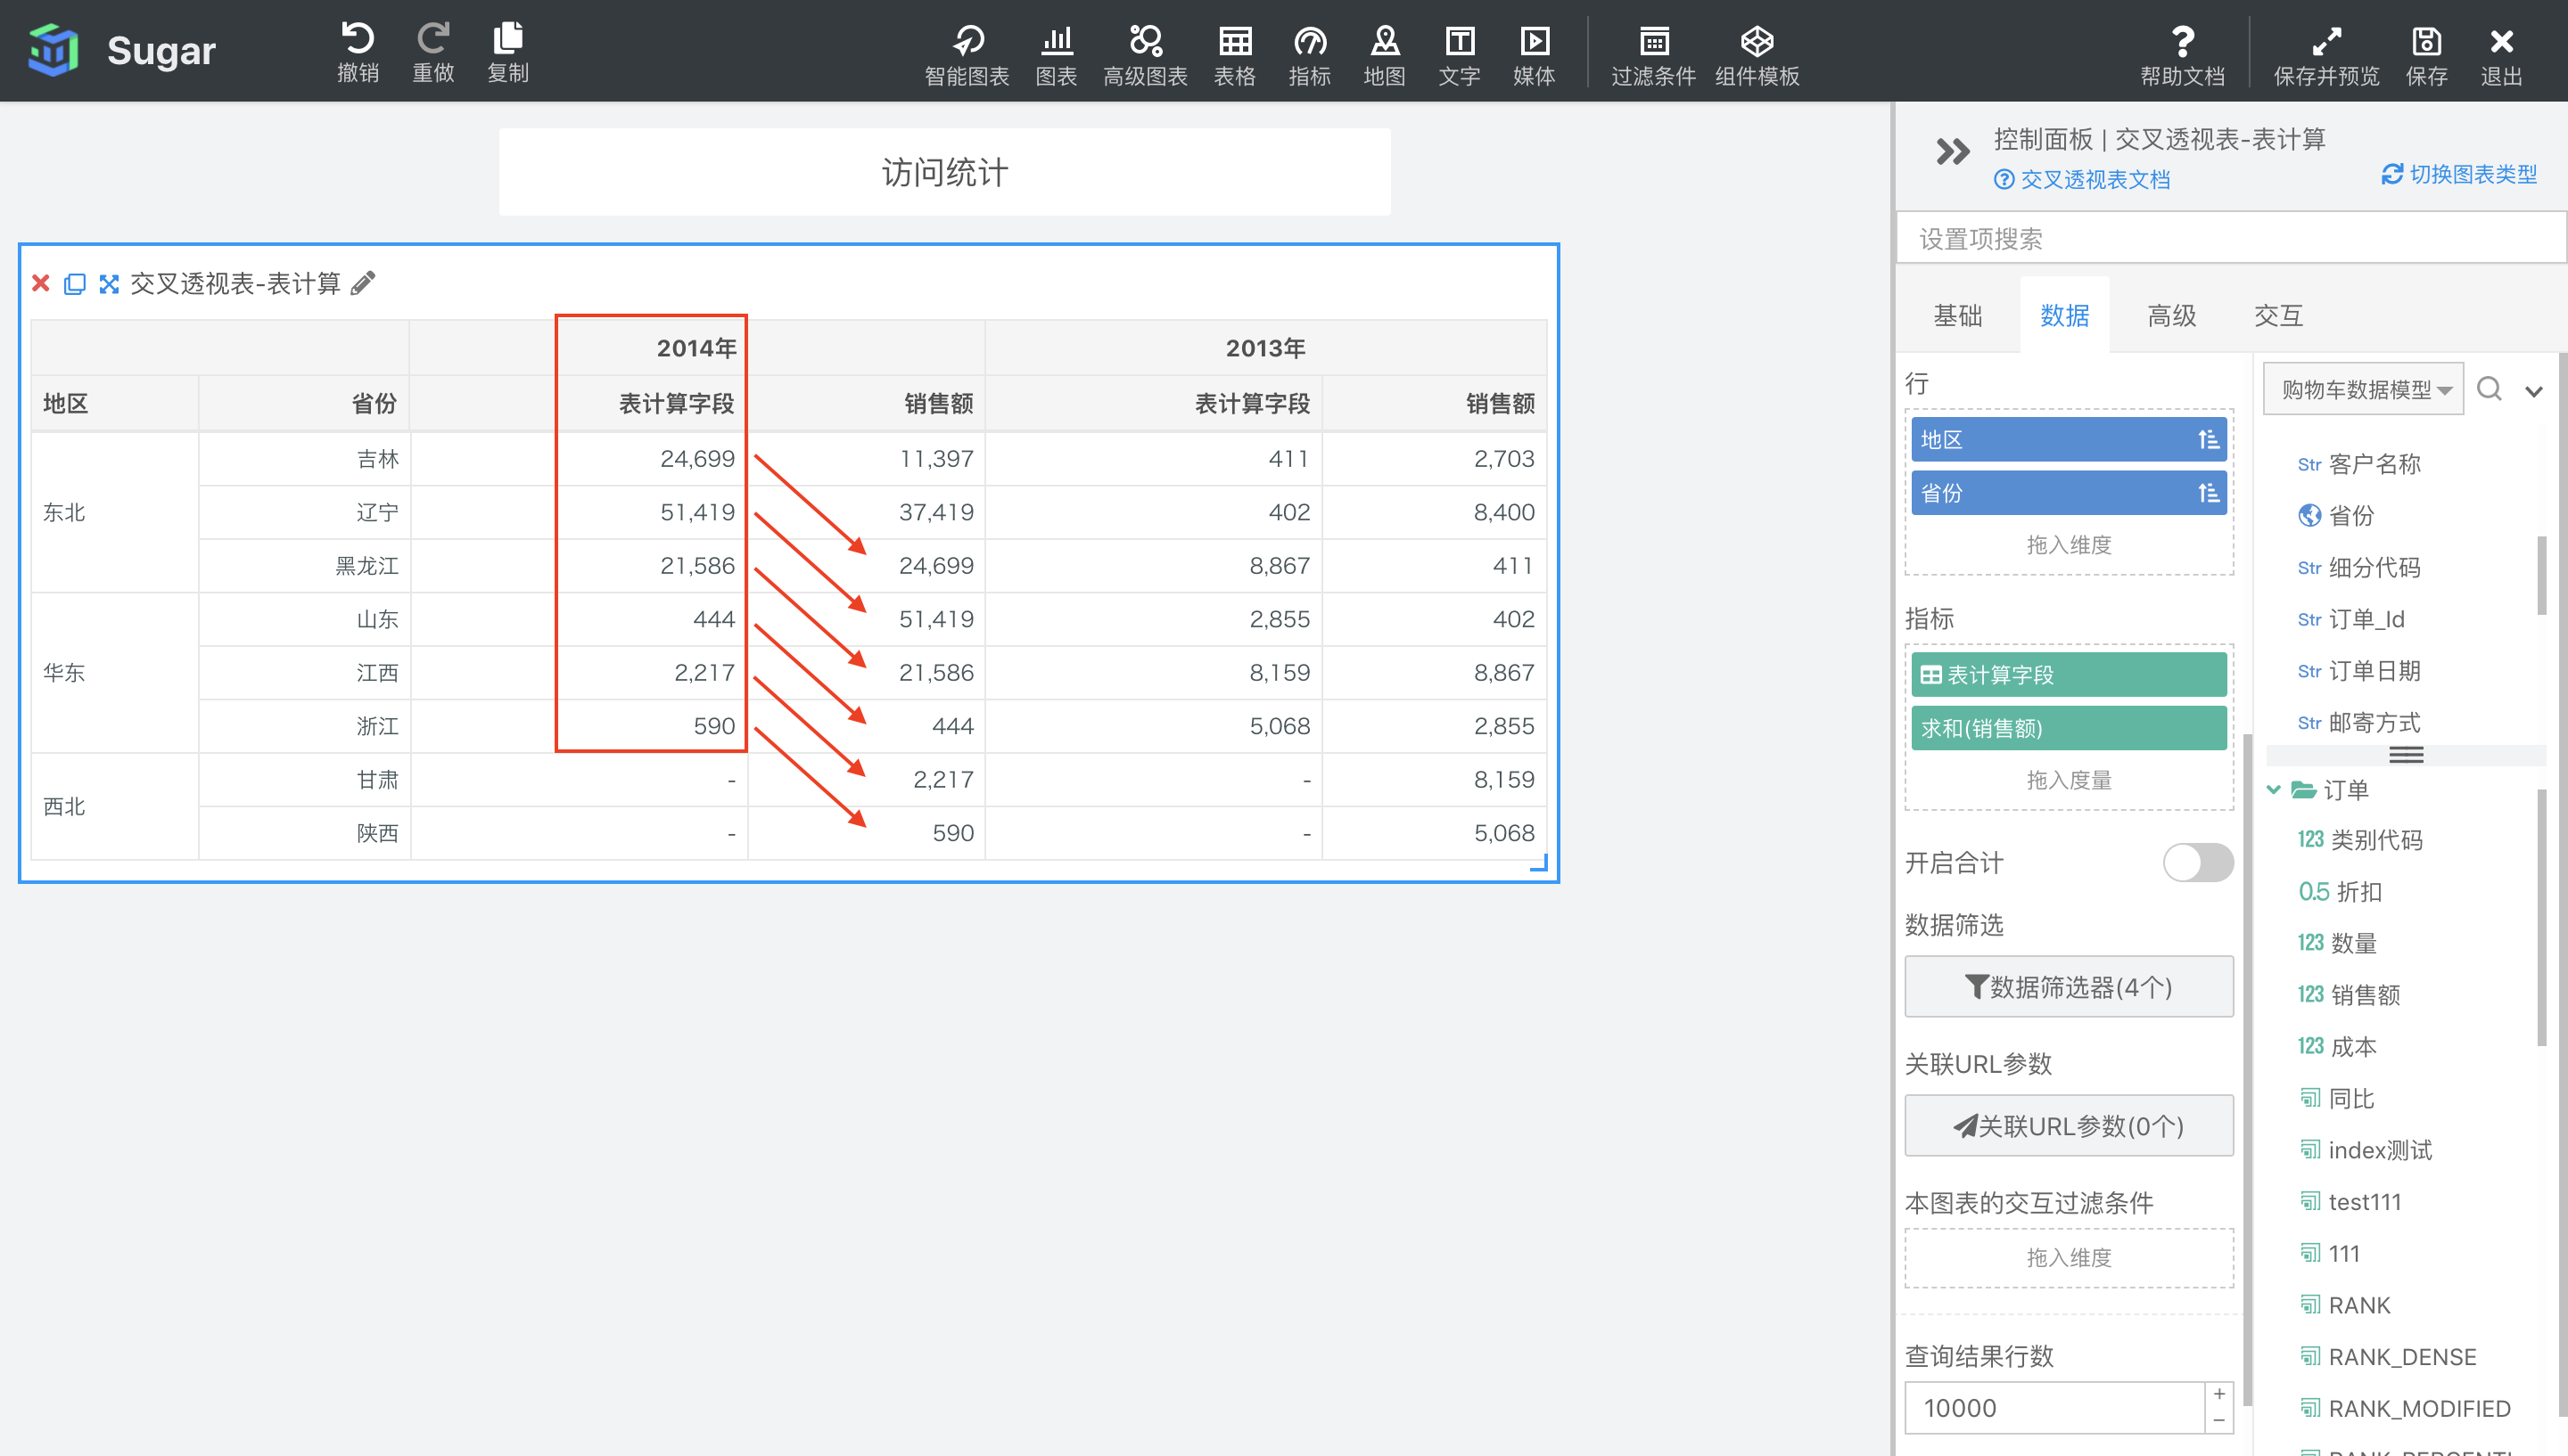This screenshot has height=1456, width=2568.
Task: Click the 省份 row dimension pill
Action: (x=2069, y=493)
